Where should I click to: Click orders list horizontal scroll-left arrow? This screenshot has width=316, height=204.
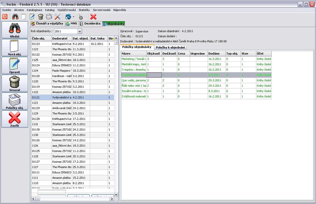coord(33,199)
